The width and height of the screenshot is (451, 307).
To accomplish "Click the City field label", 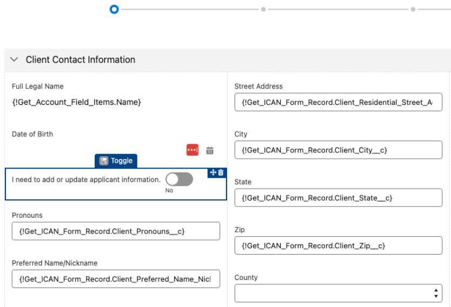I will tap(241, 134).
